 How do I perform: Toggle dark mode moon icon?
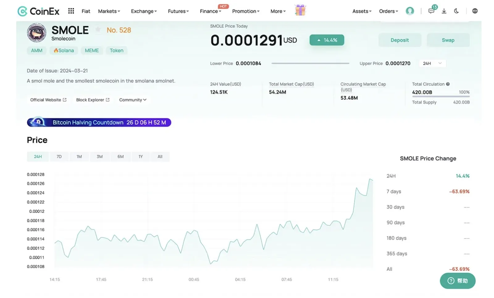click(456, 11)
